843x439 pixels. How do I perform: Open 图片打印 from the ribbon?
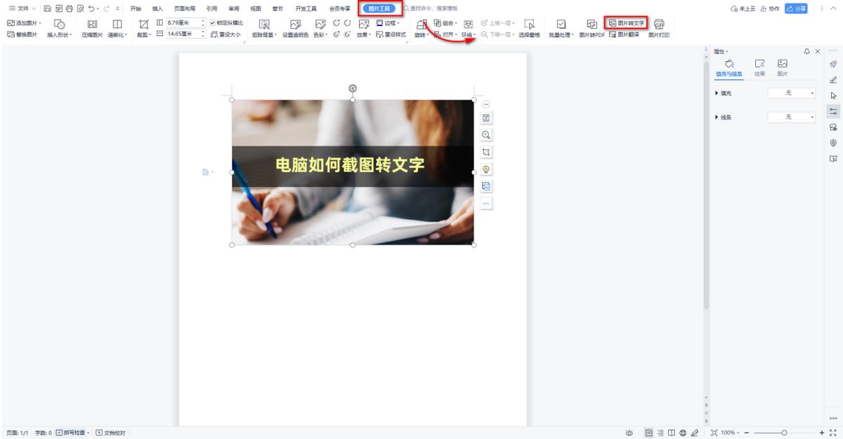coord(659,28)
